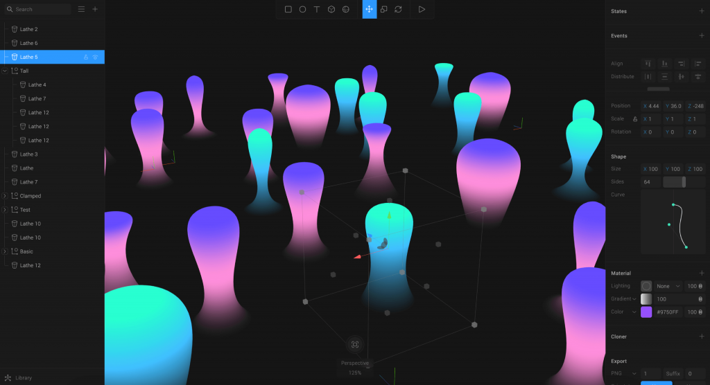
Task: Select the Lathe 3 layer in list
Action: tap(29, 154)
